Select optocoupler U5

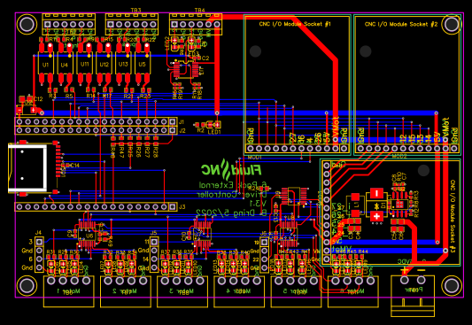pos(143,63)
